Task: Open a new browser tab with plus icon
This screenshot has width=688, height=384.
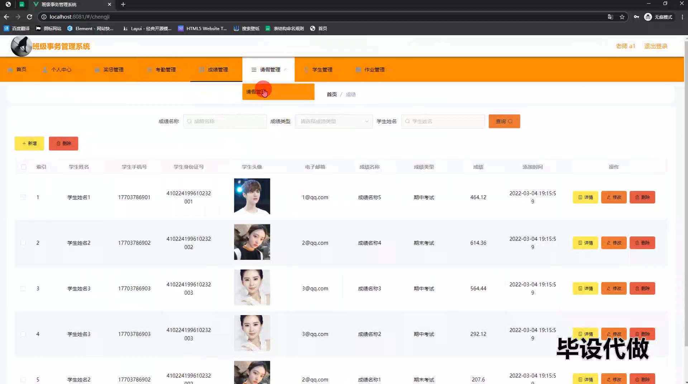Action: tap(123, 4)
